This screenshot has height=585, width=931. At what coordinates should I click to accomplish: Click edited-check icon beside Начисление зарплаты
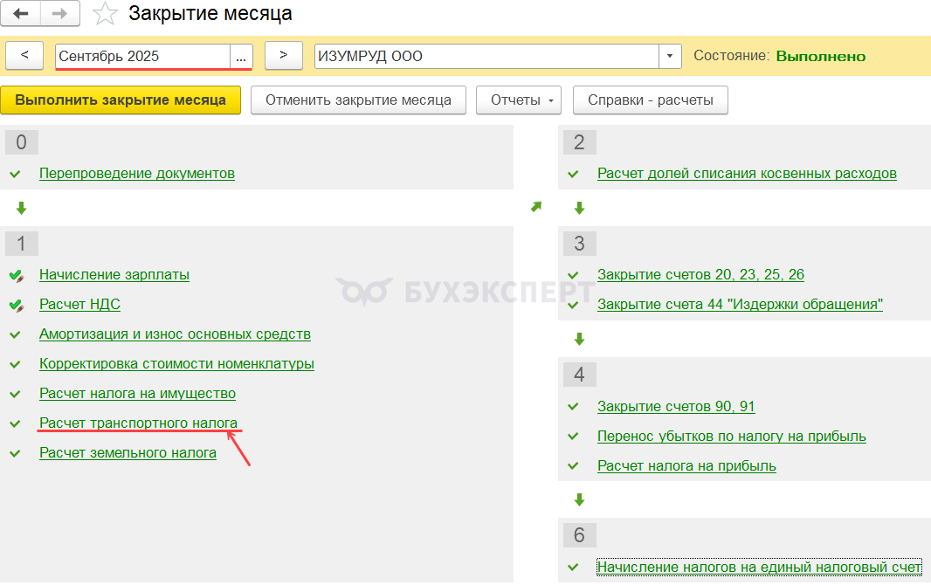pyautogui.click(x=17, y=275)
